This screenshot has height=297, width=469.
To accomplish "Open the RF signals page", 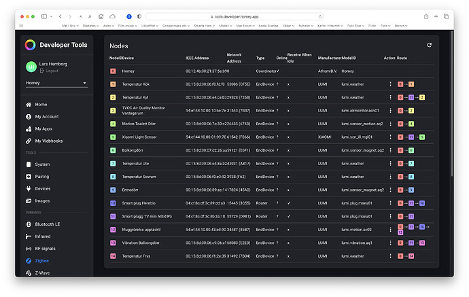I will point(45,249).
